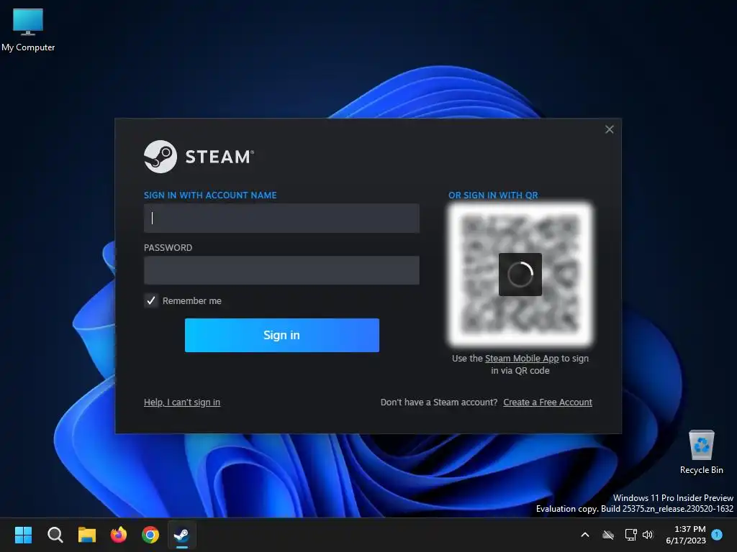Image resolution: width=737 pixels, height=552 pixels.
Task: Open the Help, I can't sign in link
Action: [x=182, y=402]
